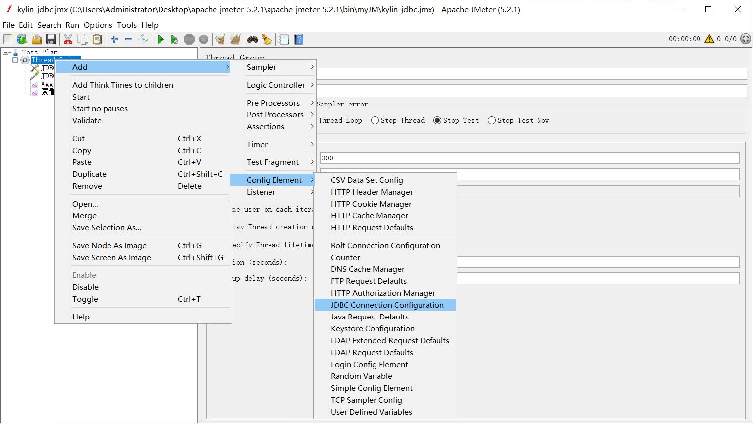Click Save Node As Image
The image size is (753, 424).
click(x=143, y=245)
